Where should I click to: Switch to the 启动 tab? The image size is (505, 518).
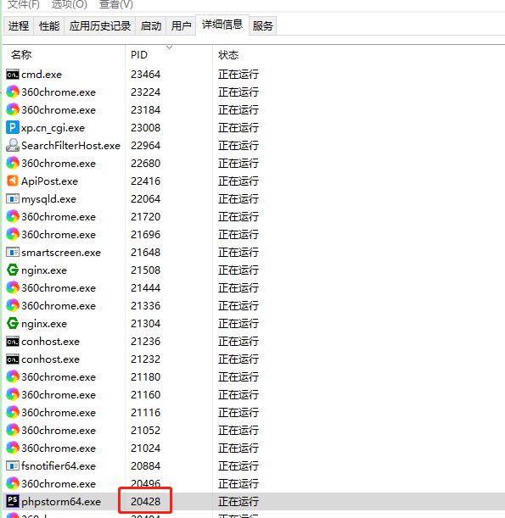(151, 25)
